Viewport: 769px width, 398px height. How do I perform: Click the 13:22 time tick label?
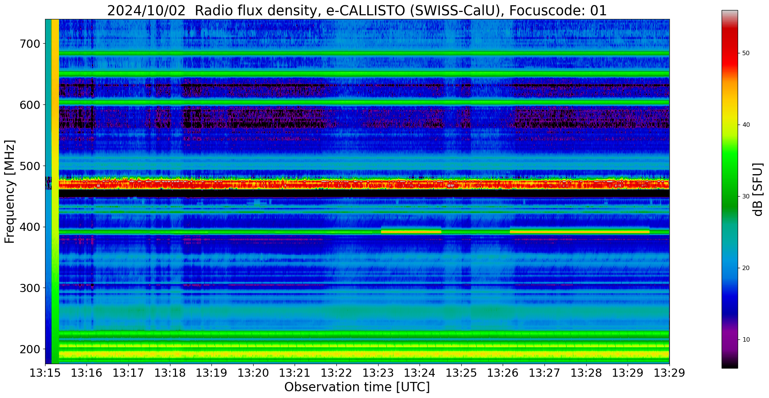tap(337, 373)
